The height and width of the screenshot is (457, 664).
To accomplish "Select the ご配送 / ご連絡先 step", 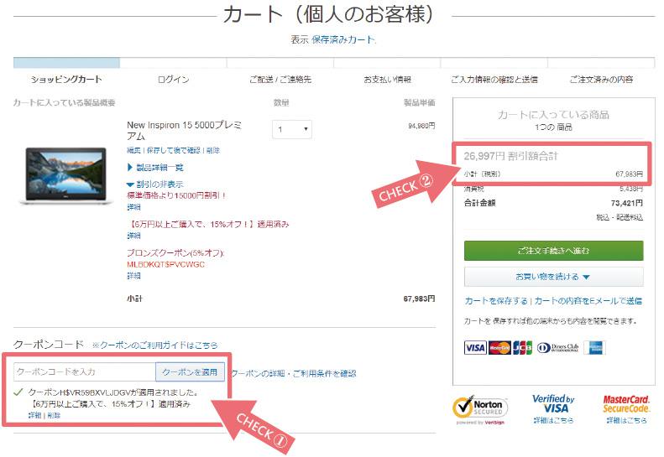I will click(x=280, y=79).
